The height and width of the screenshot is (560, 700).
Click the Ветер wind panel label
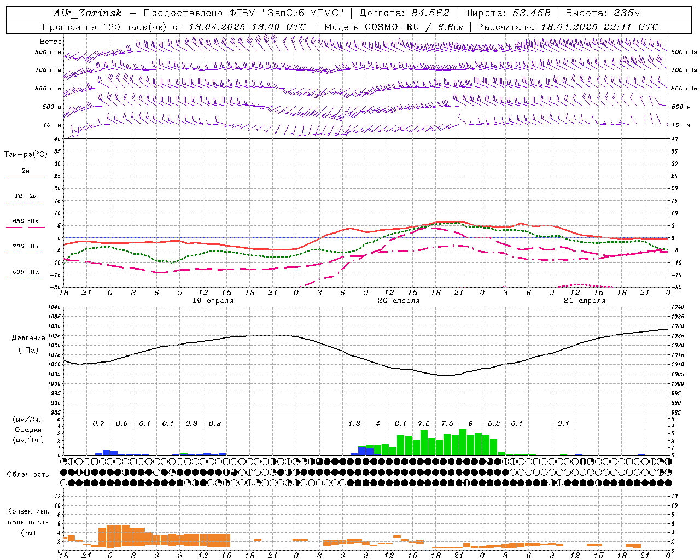pyautogui.click(x=51, y=42)
